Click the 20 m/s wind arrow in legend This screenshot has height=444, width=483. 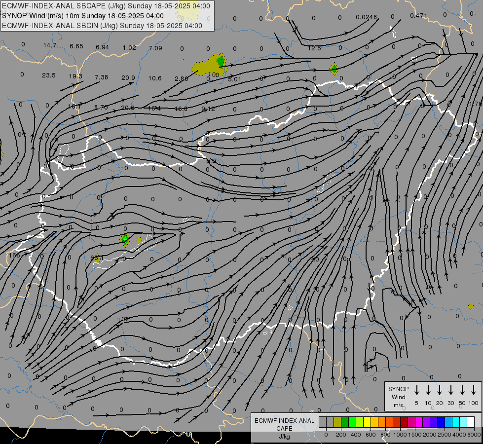pos(440,390)
